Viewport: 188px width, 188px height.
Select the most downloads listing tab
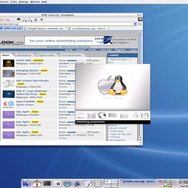point(71,55)
